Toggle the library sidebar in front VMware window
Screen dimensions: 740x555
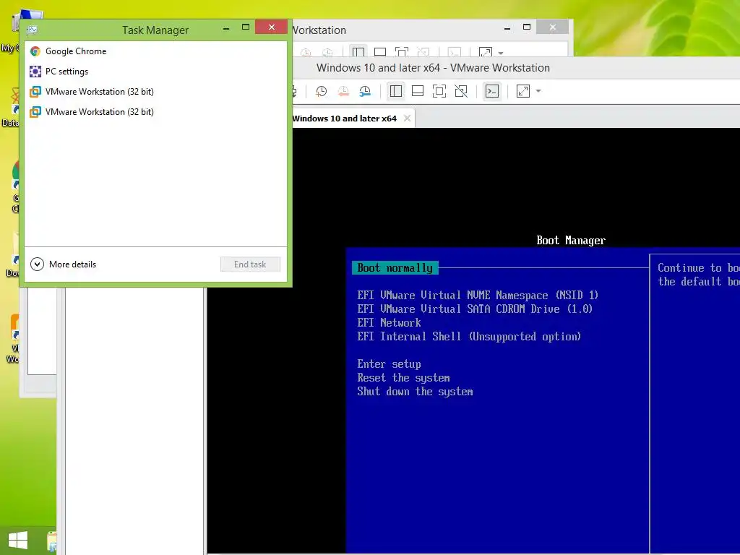click(396, 91)
